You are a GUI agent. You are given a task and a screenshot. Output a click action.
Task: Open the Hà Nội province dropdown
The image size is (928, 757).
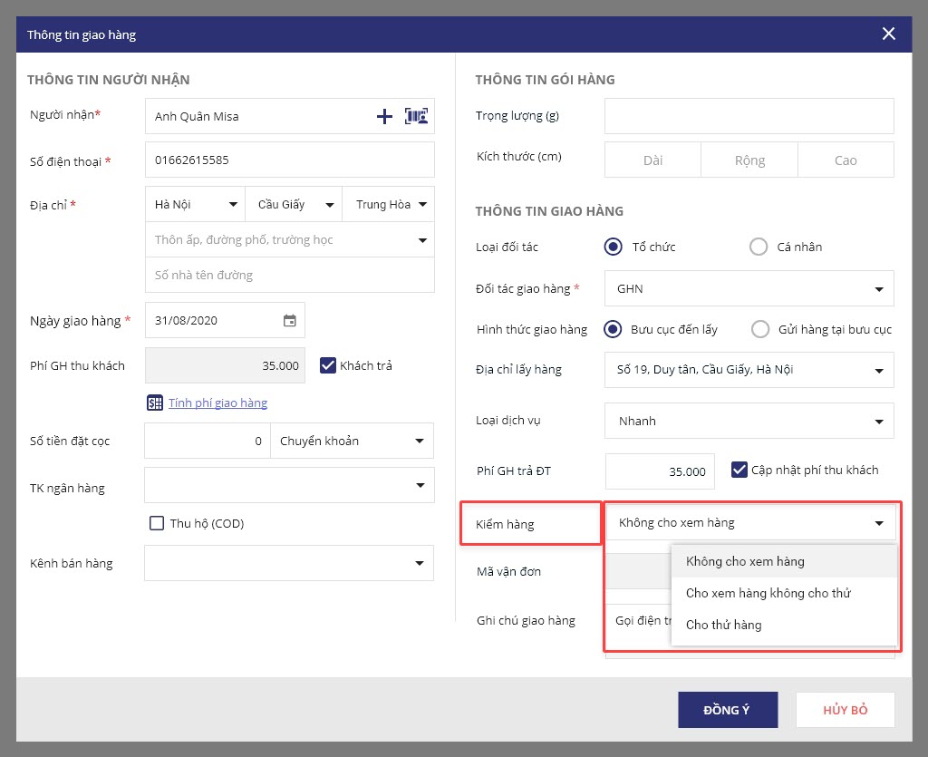(x=195, y=204)
